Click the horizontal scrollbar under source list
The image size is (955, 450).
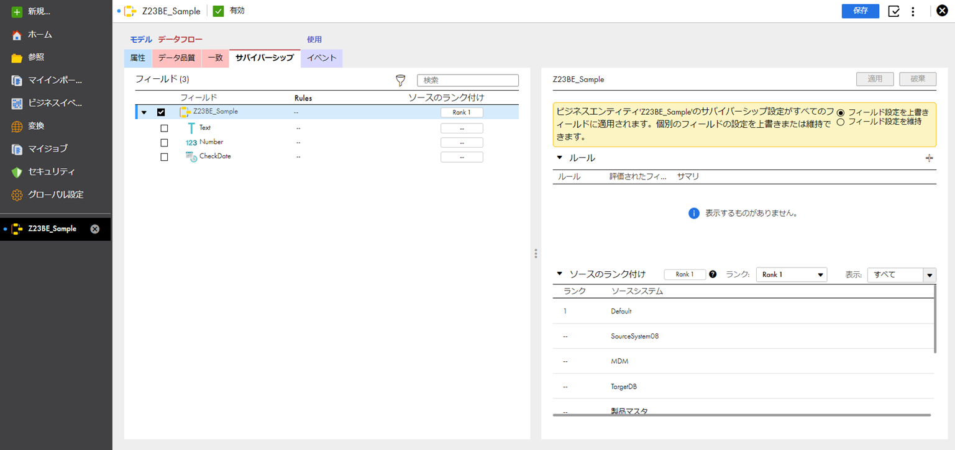coord(742,415)
